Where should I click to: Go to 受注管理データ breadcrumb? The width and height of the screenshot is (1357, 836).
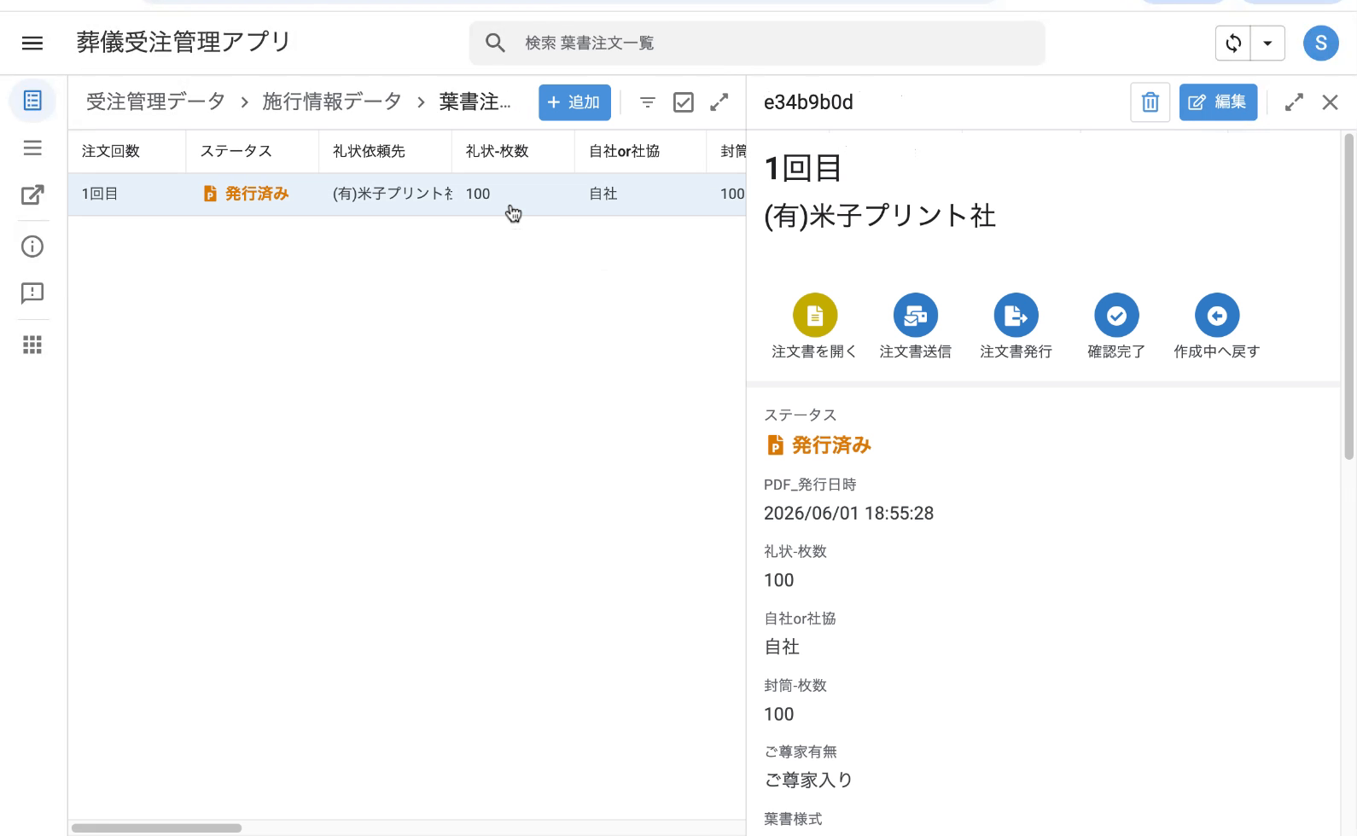point(155,102)
